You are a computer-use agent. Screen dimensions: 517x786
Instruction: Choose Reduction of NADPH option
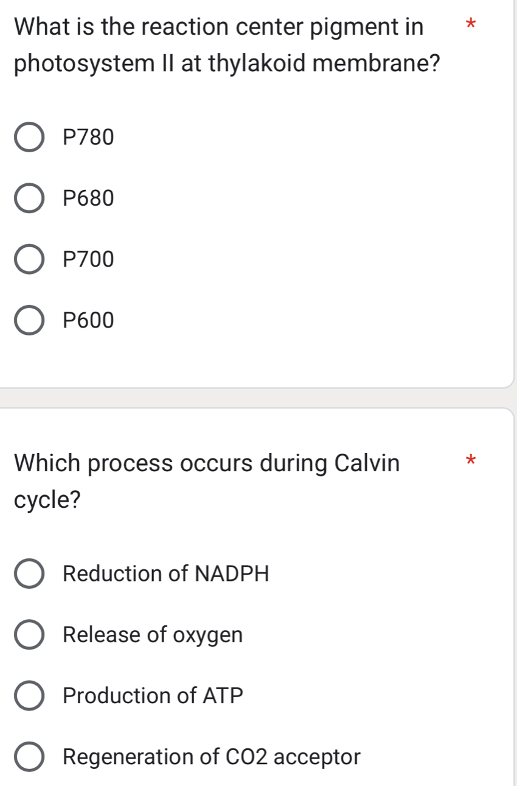tap(29, 574)
